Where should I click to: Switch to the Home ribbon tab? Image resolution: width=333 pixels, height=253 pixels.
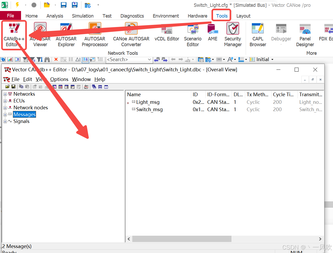tap(32, 16)
